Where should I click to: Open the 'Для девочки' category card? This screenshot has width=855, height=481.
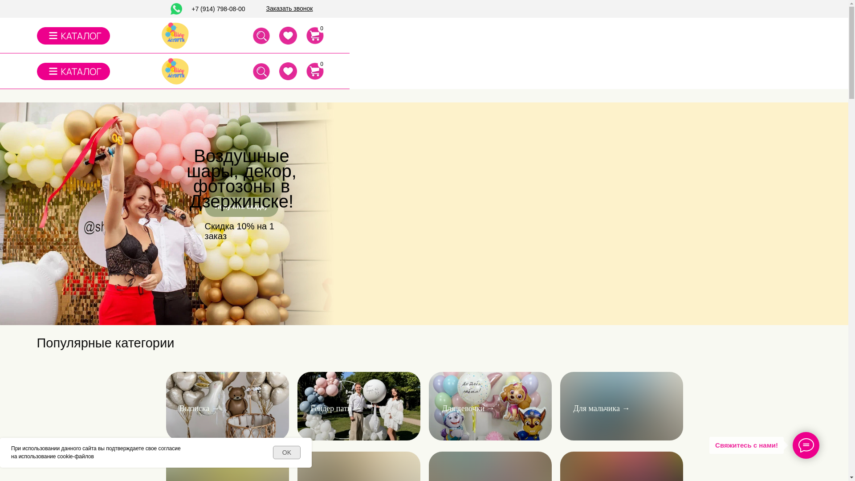tap(490, 406)
